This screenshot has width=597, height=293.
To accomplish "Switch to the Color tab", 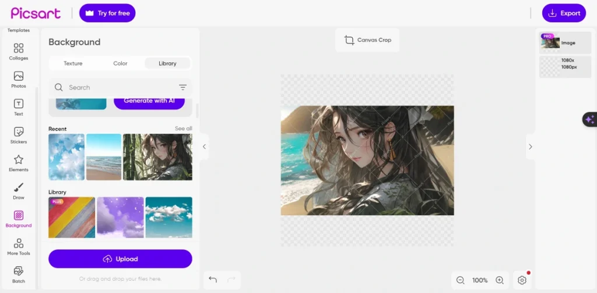I will coord(120,63).
